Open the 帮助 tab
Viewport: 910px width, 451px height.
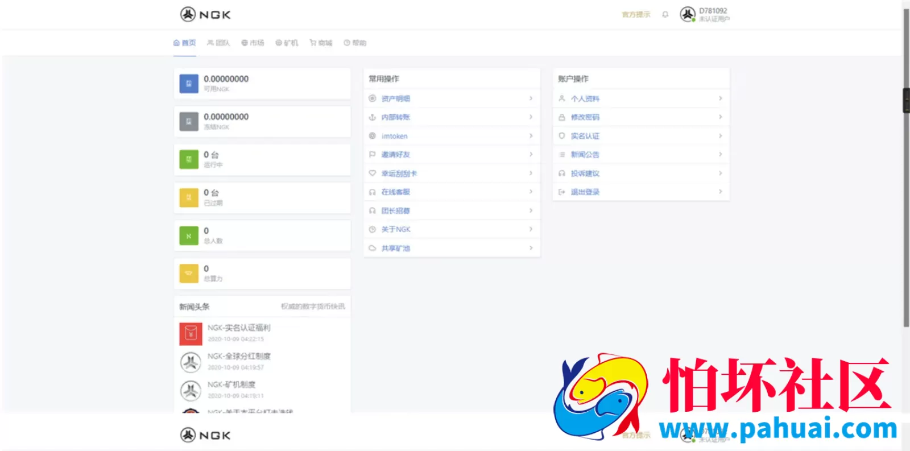[x=355, y=43]
